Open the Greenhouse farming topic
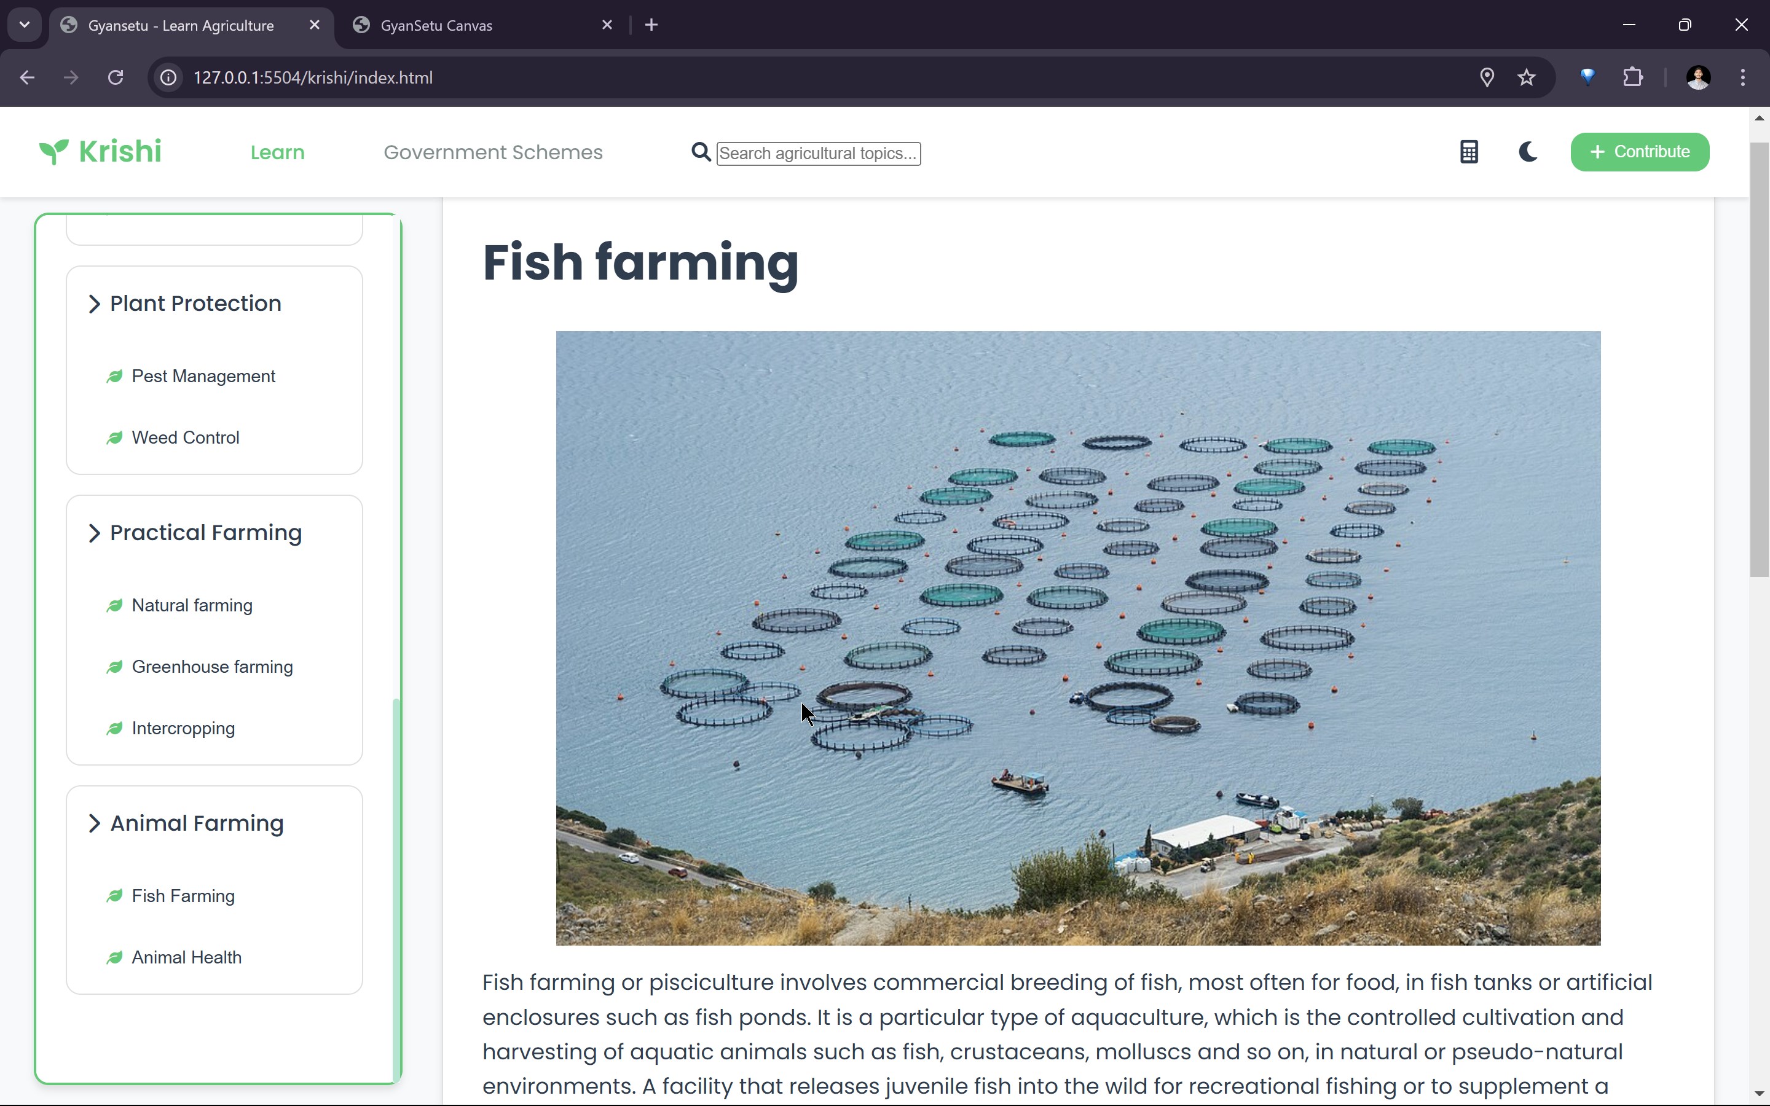The height and width of the screenshot is (1106, 1770). point(212,667)
